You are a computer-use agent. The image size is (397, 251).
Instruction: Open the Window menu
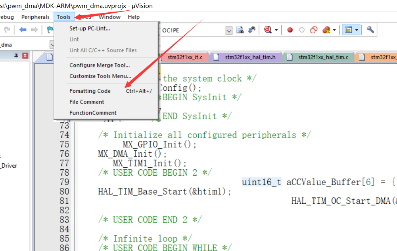click(109, 17)
